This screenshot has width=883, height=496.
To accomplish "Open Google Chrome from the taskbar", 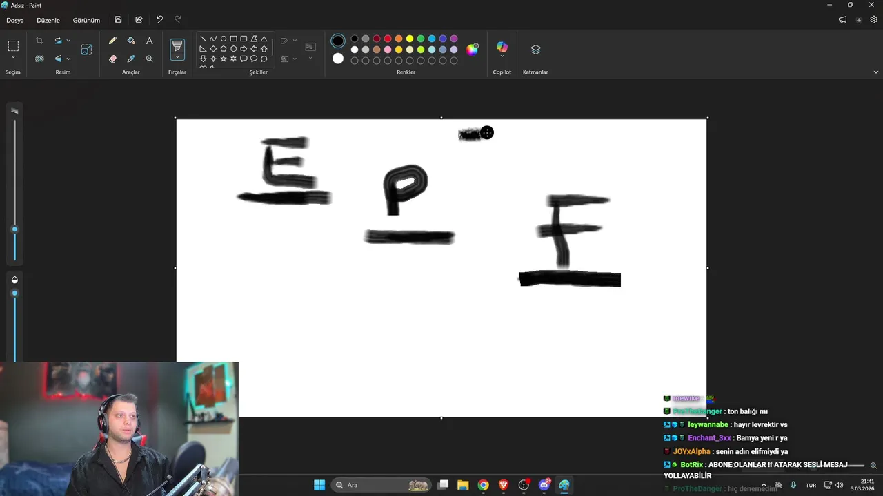I will point(484,485).
